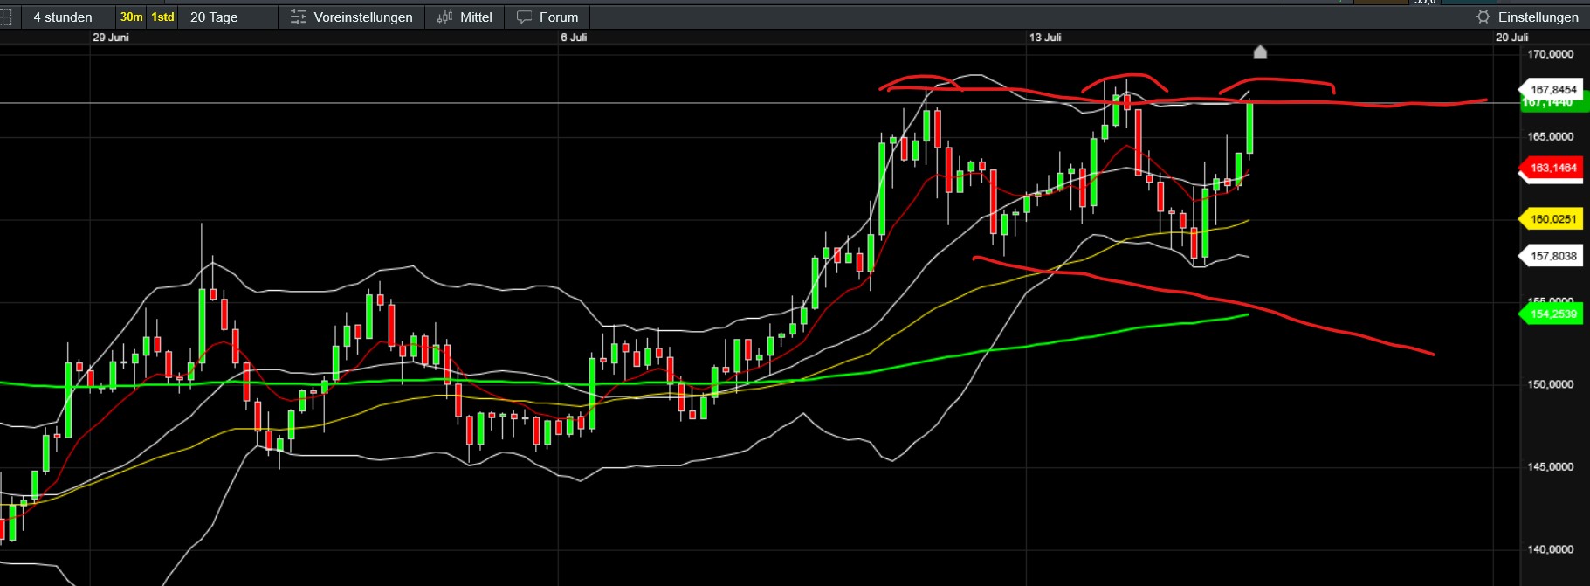Select the green 154,2539 moving average label
The image size is (1590, 586).
(x=1551, y=314)
